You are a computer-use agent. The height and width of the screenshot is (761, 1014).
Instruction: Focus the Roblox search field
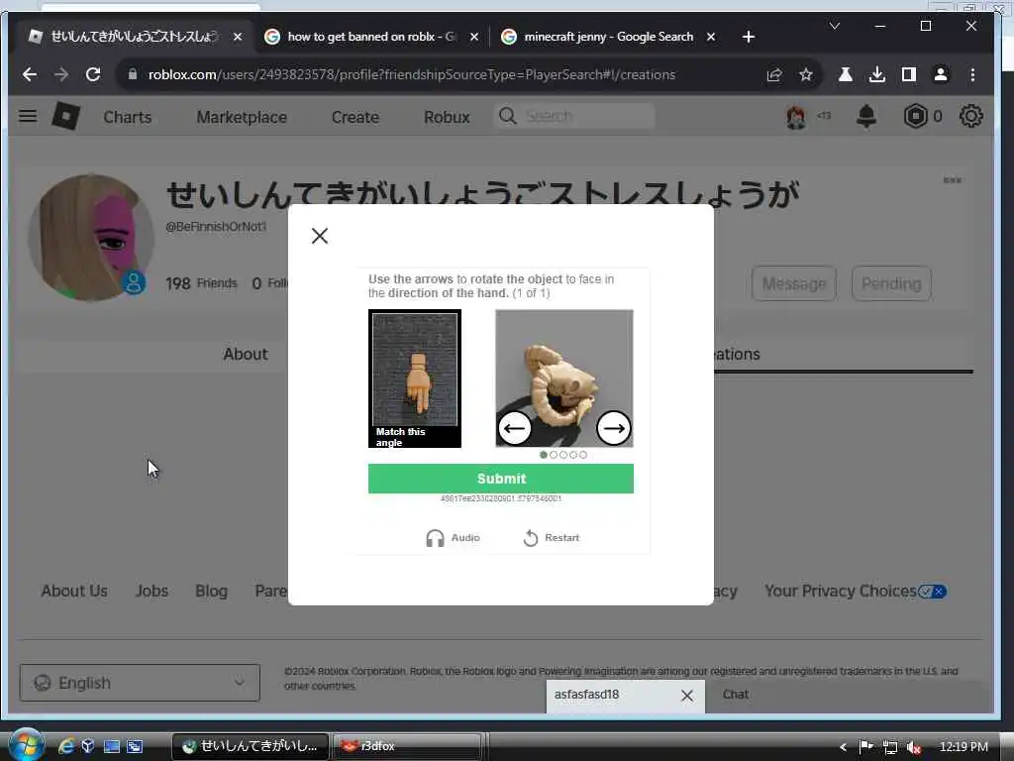click(574, 117)
